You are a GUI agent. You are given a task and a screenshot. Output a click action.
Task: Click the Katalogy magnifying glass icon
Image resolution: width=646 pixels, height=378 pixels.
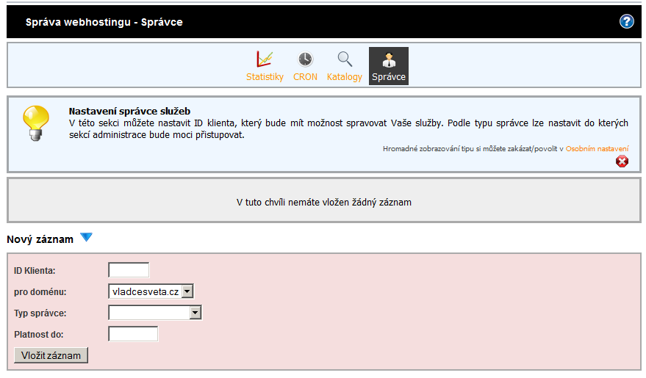pyautogui.click(x=345, y=59)
